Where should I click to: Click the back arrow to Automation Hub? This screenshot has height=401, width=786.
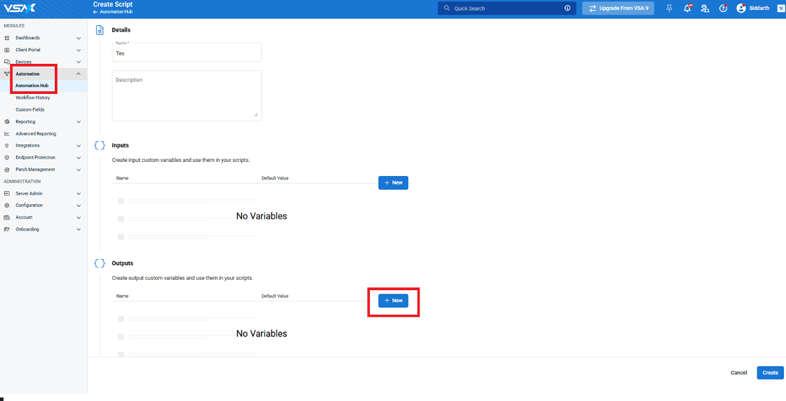click(95, 12)
